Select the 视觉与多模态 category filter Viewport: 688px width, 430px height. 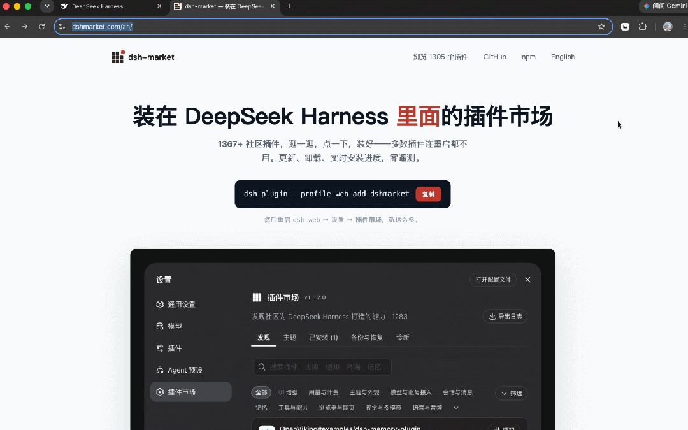tap(383, 408)
